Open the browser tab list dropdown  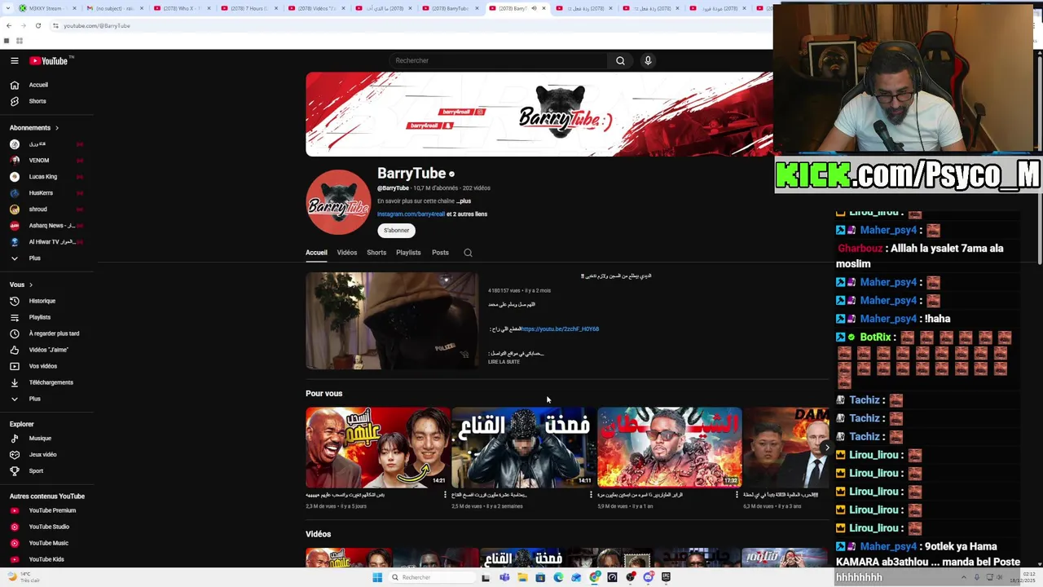tap(7, 8)
